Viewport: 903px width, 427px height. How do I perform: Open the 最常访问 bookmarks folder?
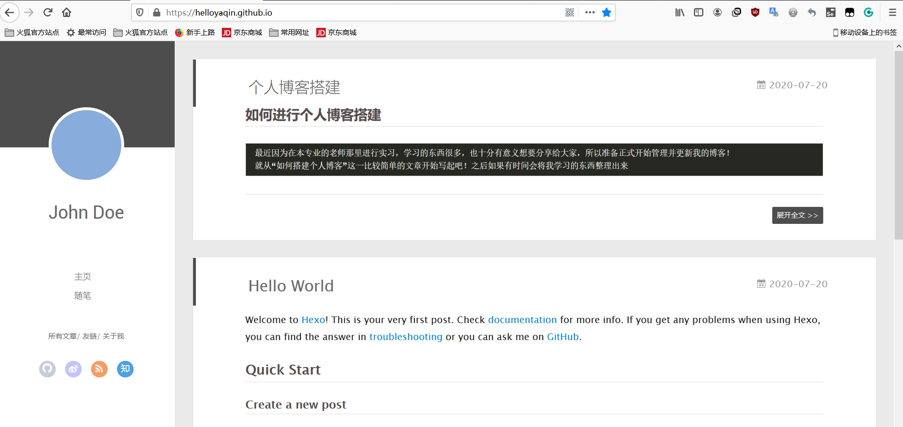click(x=86, y=32)
